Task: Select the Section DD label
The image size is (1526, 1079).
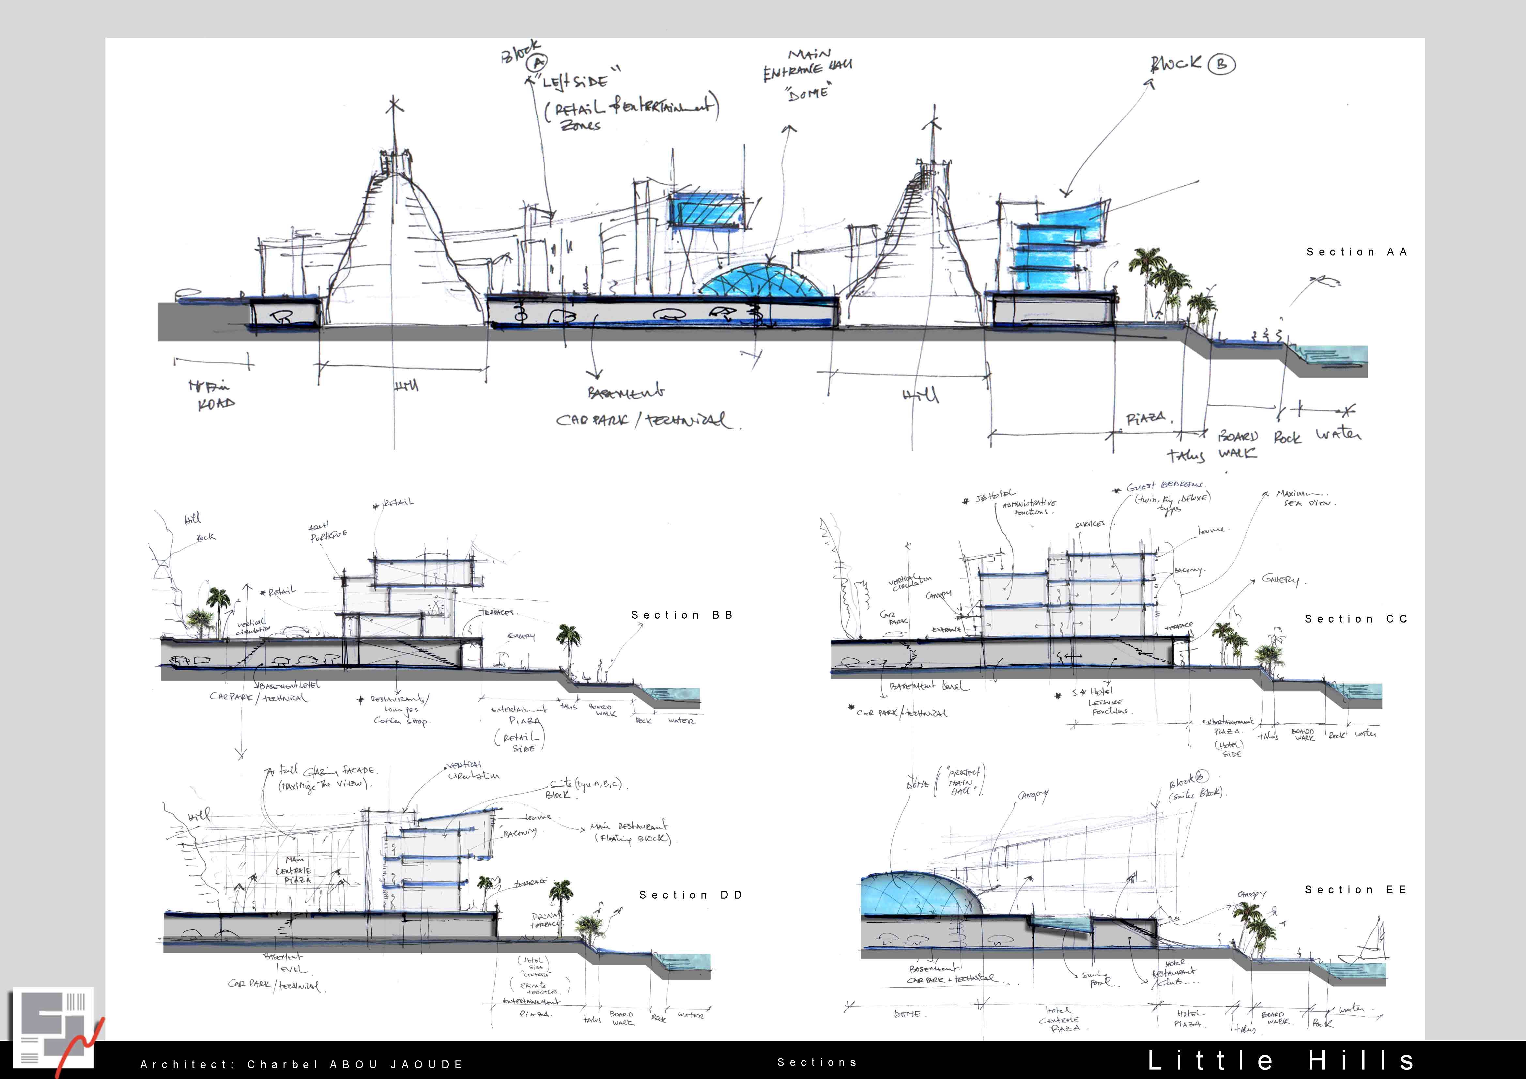Action: point(690,895)
